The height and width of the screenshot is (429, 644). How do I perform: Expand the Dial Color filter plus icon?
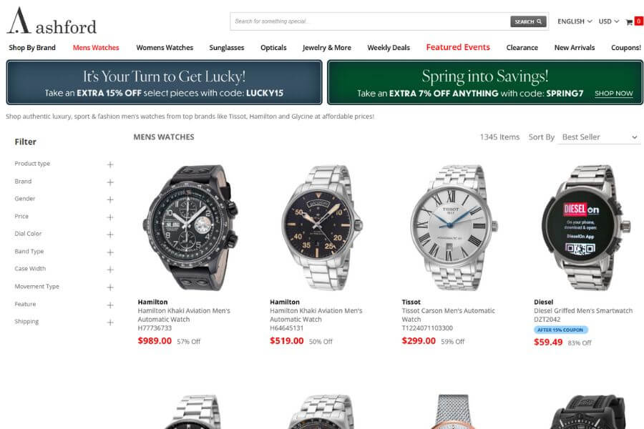pyautogui.click(x=110, y=235)
